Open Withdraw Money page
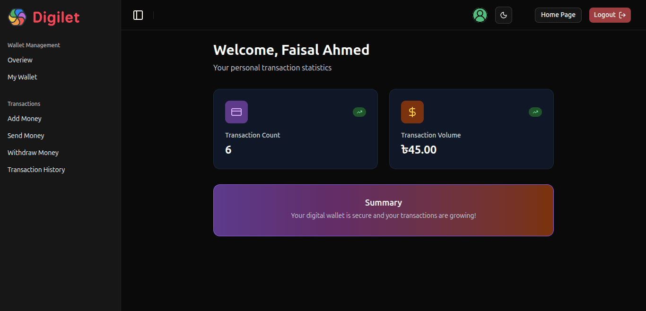 coord(33,152)
